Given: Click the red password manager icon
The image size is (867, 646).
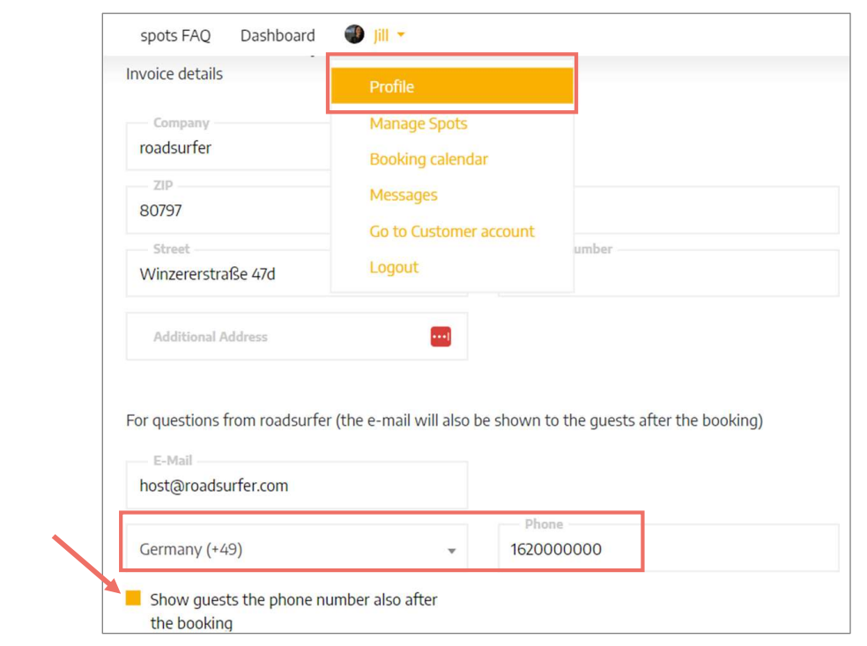Looking at the screenshot, I should [x=441, y=337].
